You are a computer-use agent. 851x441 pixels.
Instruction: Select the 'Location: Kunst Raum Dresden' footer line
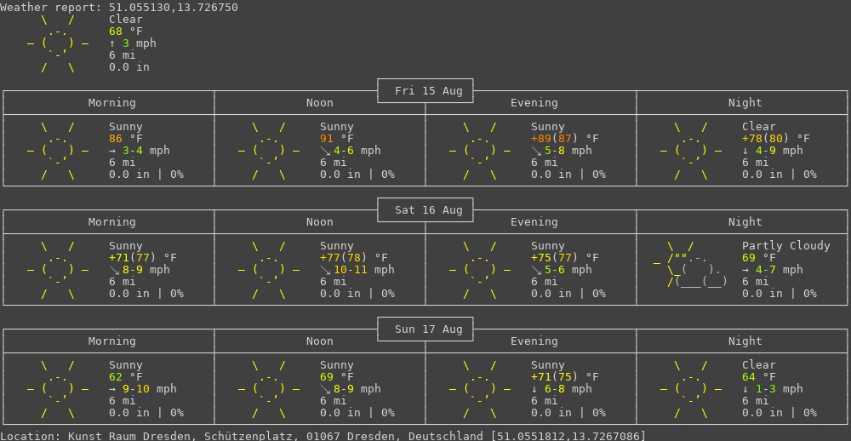[x=323, y=436]
